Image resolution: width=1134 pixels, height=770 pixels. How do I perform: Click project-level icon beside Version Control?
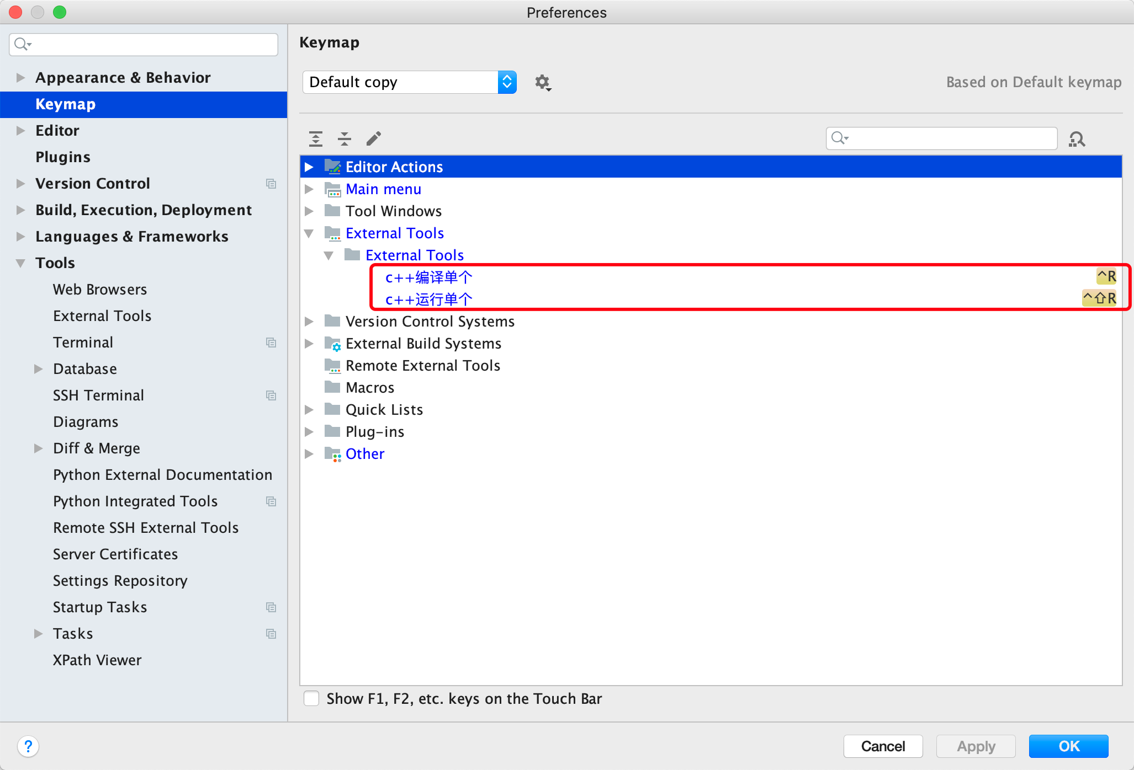pos(271,184)
